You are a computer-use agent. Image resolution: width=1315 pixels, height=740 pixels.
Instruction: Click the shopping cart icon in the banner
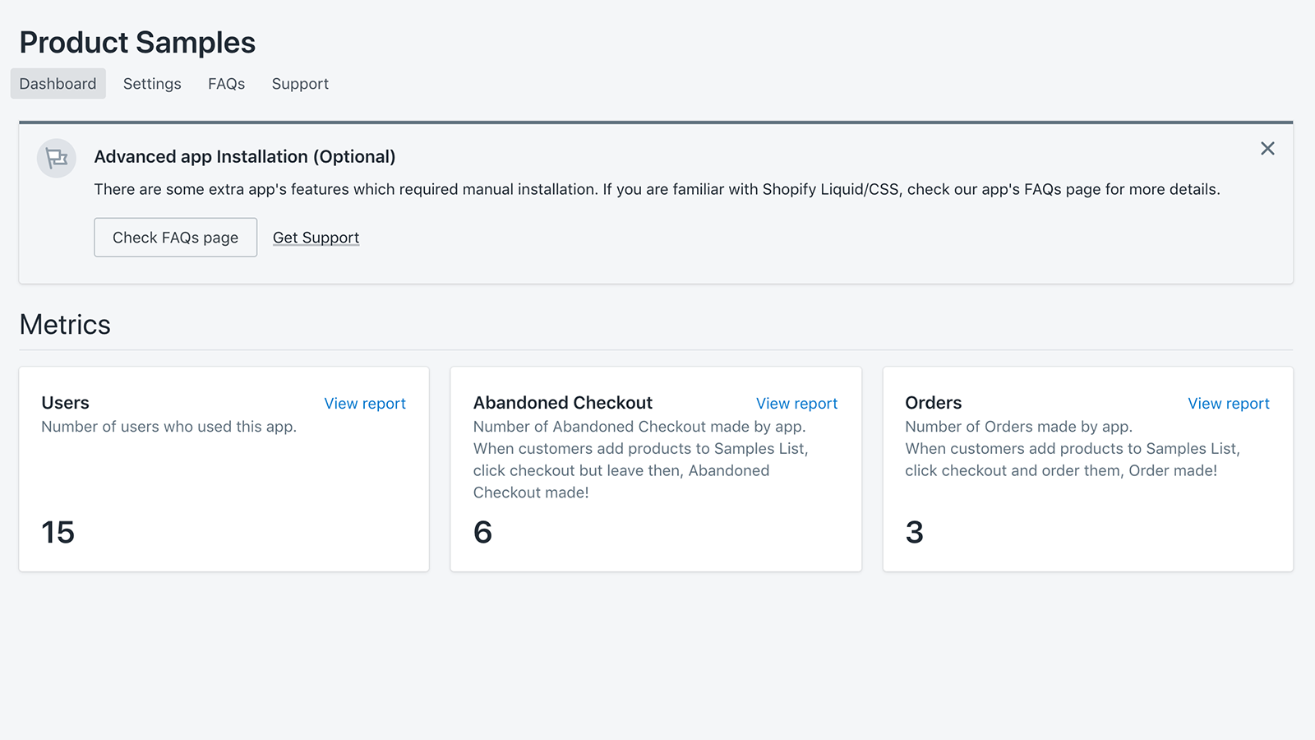[56, 158]
